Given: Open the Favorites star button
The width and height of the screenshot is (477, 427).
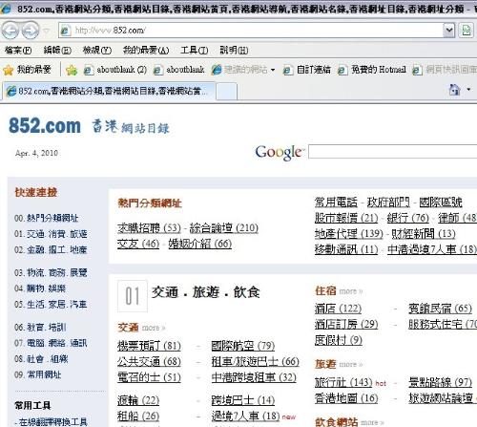Looking at the screenshot, I should coord(27,70).
